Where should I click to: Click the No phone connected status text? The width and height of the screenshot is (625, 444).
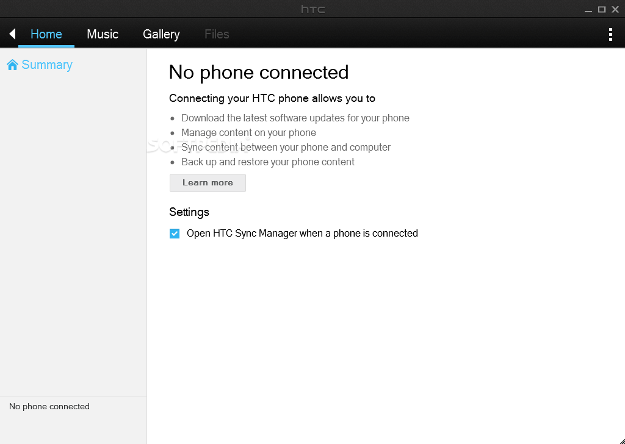pos(49,406)
